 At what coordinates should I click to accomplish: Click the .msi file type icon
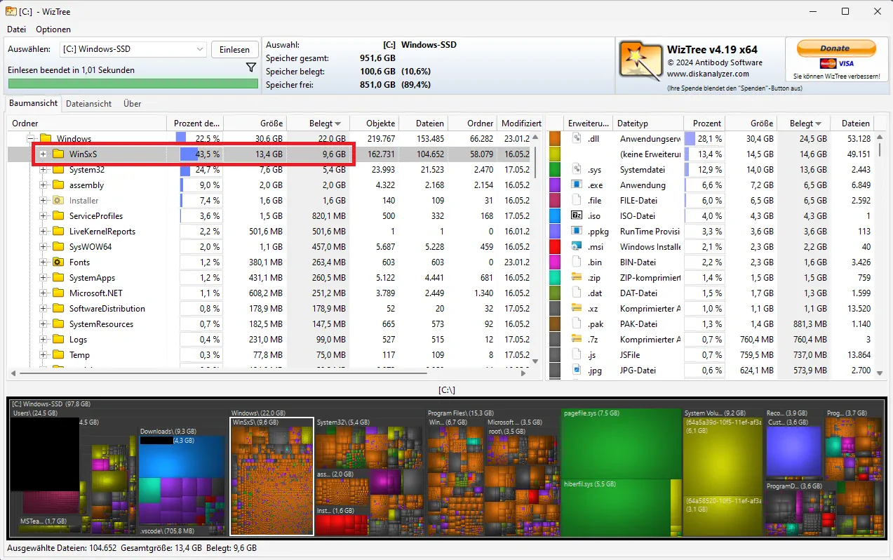pyautogui.click(x=577, y=247)
